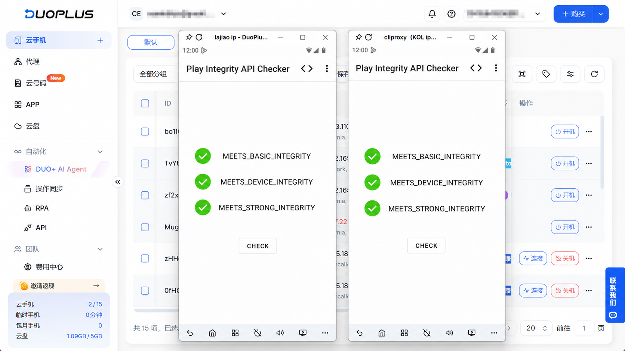Screen dimensions: 625x351
Task: Refresh the lajiao ip phone window
Action: [x=199, y=37]
